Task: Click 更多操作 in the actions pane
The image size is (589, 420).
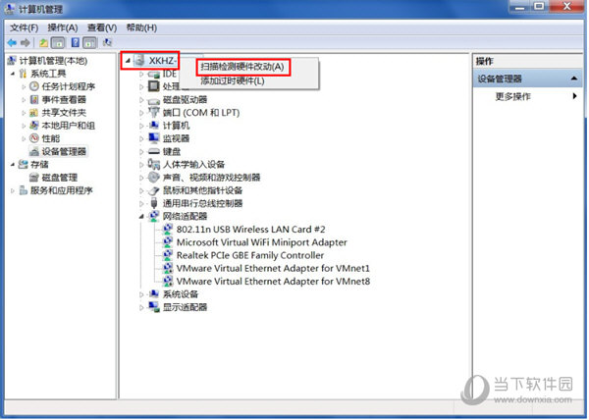Action: click(512, 96)
